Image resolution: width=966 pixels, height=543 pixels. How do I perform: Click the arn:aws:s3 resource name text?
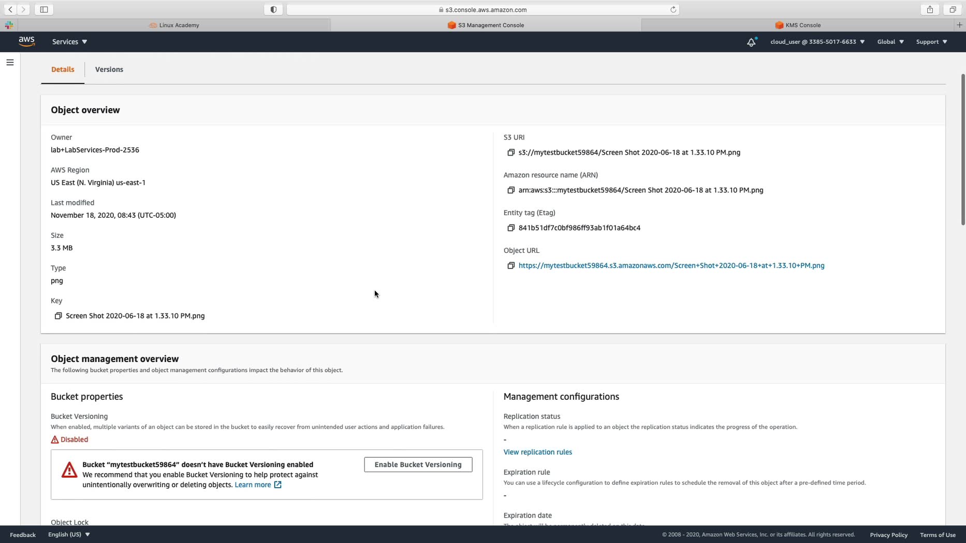[x=641, y=190]
